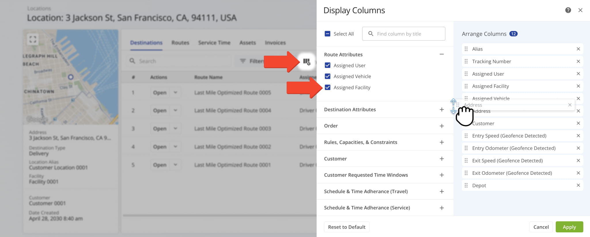Apply the column changes
The image size is (590, 237).
tap(569, 227)
